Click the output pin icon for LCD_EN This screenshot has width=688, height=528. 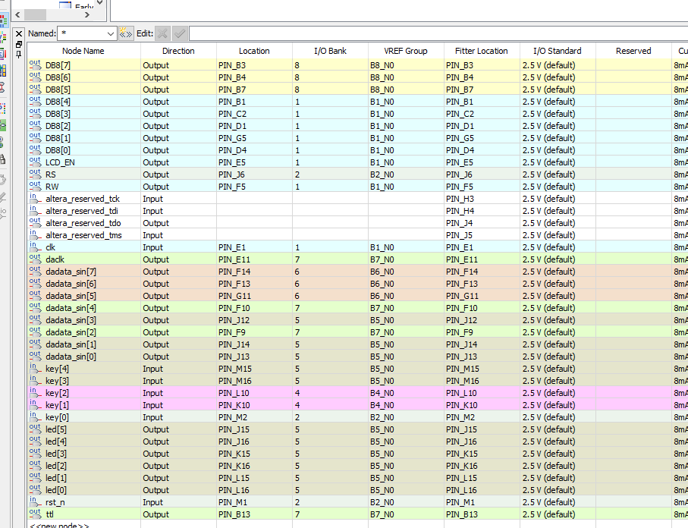(x=35, y=162)
